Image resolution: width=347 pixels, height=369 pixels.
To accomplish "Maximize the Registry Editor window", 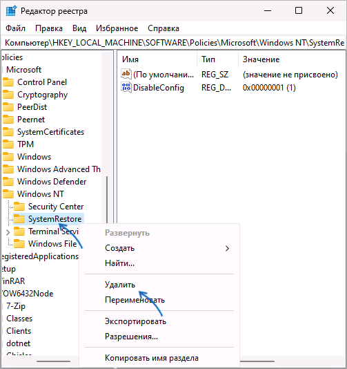I will (x=299, y=10).
